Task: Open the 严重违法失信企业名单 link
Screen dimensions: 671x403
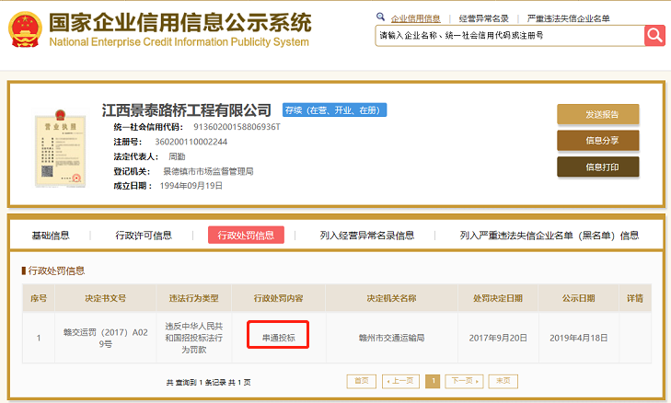Action: (568, 18)
